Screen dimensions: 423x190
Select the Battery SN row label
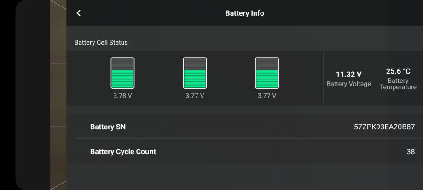coord(108,127)
